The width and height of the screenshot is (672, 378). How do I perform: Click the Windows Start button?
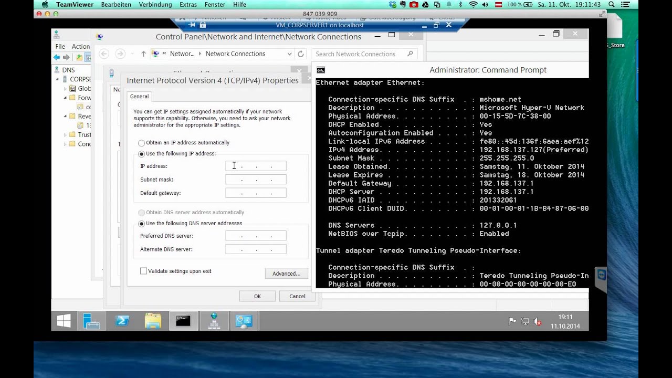point(64,321)
